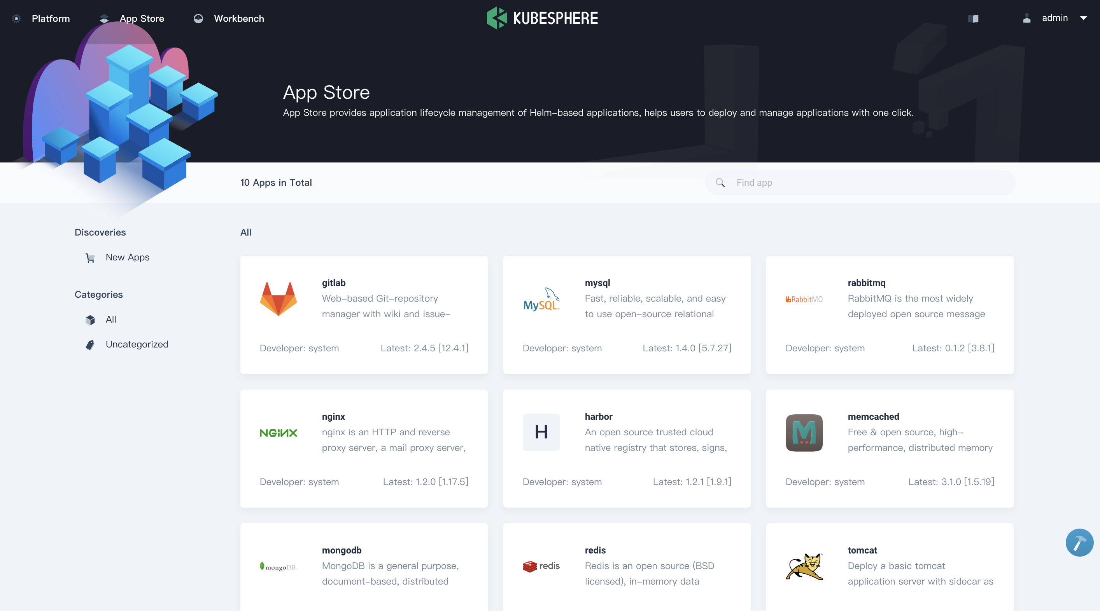Click the memcached M logo
Screen dimensions: 1100x611
[x=804, y=432]
